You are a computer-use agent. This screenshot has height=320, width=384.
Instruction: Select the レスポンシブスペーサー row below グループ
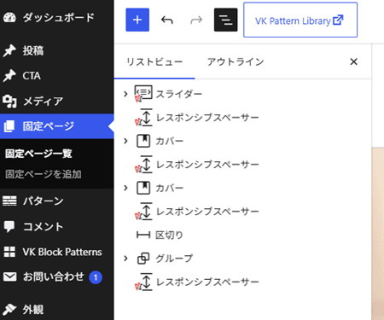(242, 282)
